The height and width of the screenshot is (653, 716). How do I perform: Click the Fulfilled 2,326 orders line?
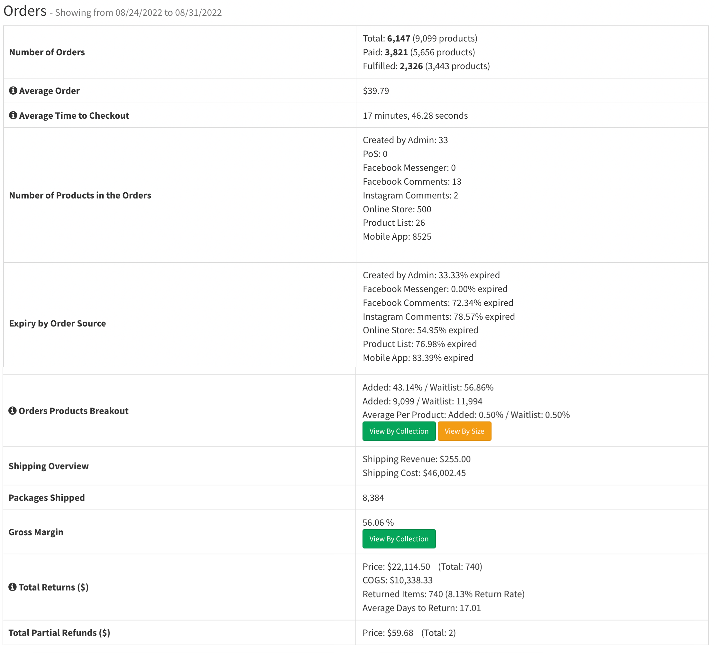click(426, 66)
